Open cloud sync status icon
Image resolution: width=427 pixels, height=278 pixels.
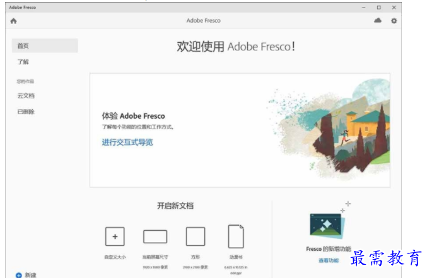(378, 20)
